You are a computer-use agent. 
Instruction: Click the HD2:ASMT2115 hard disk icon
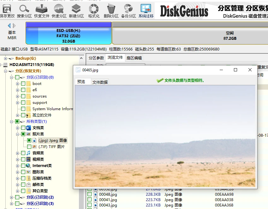(6, 65)
